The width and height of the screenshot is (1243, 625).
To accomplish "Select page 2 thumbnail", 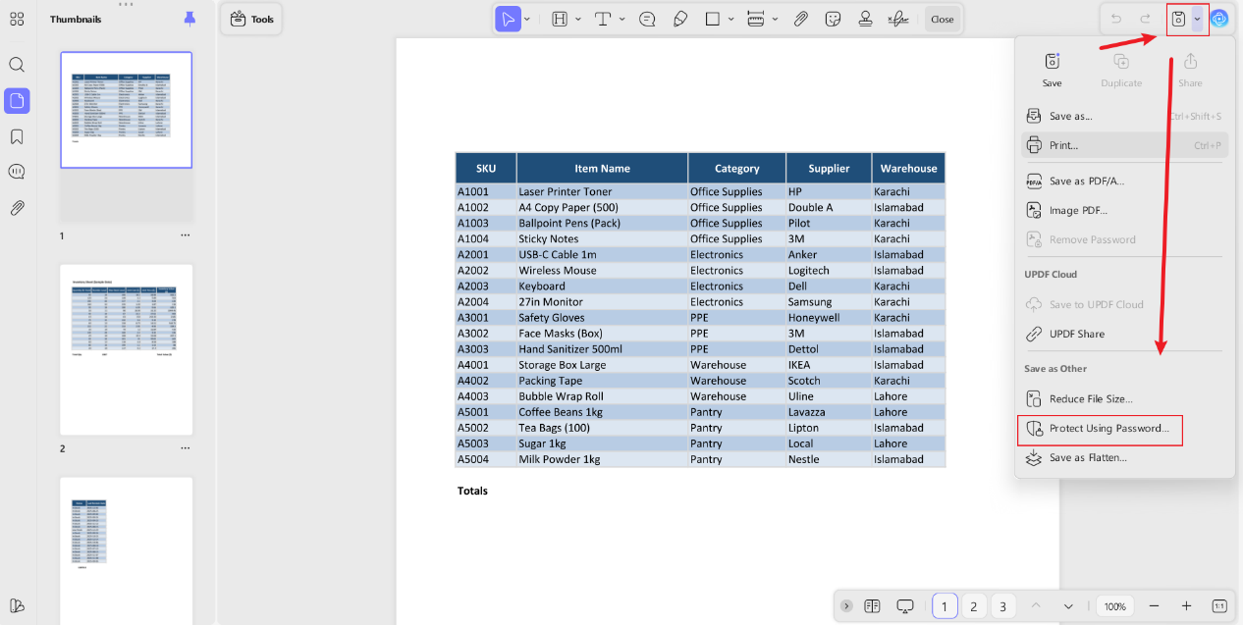I will [x=126, y=349].
